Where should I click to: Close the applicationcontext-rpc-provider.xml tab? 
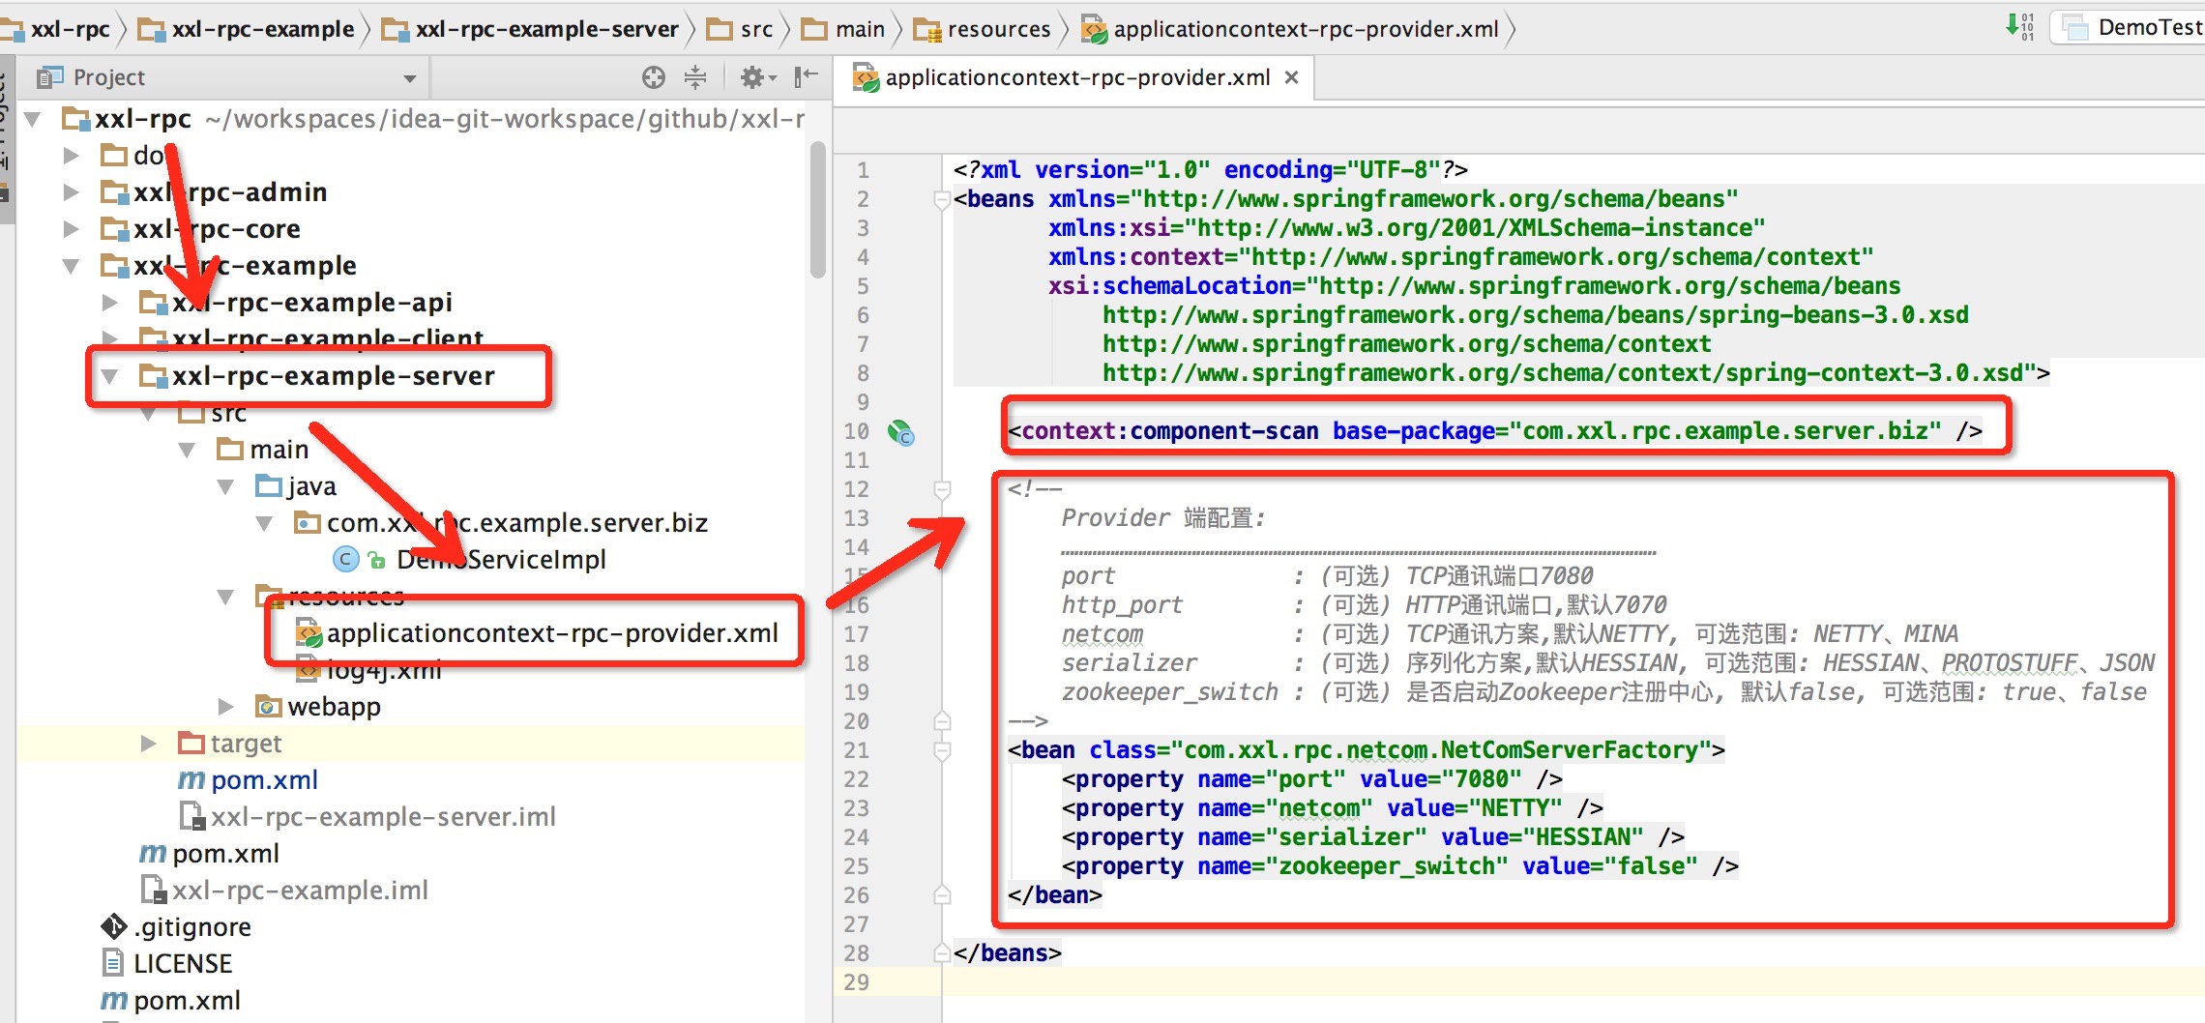tap(1291, 77)
